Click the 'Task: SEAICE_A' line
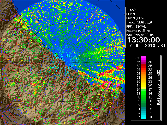 (x=139, y=22)
